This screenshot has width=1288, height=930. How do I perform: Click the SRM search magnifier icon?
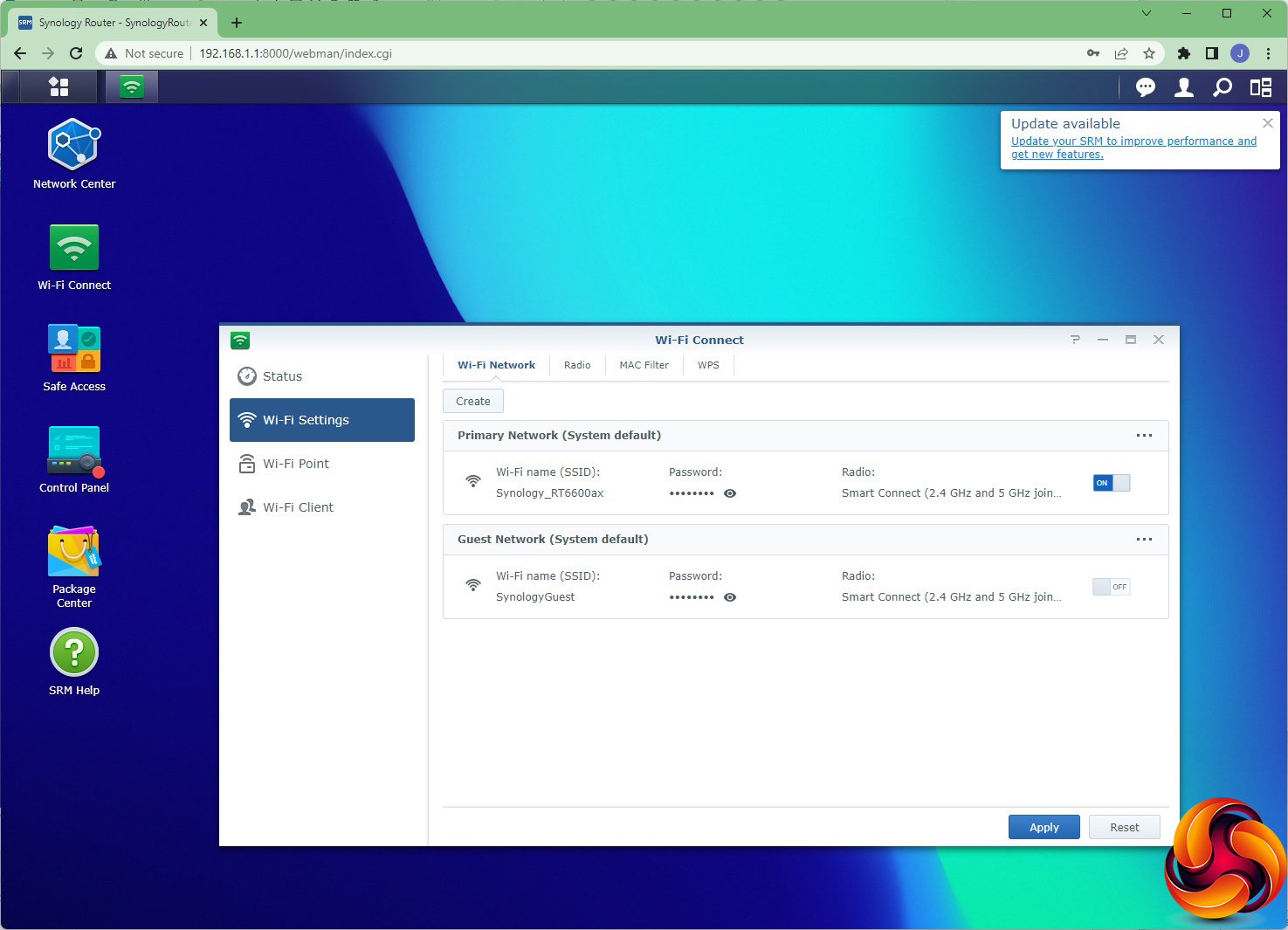coord(1223,86)
